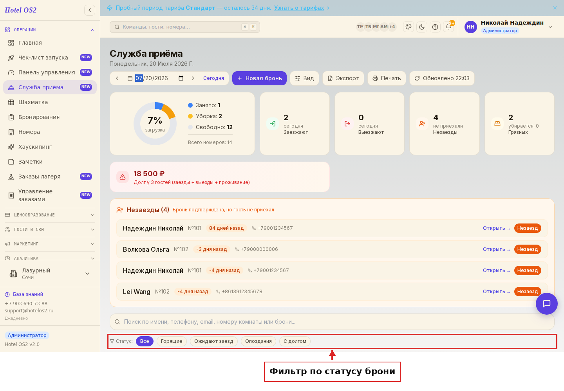Click occupancy donut chart 7% загрузка
This screenshot has width=564, height=391.
(155, 124)
